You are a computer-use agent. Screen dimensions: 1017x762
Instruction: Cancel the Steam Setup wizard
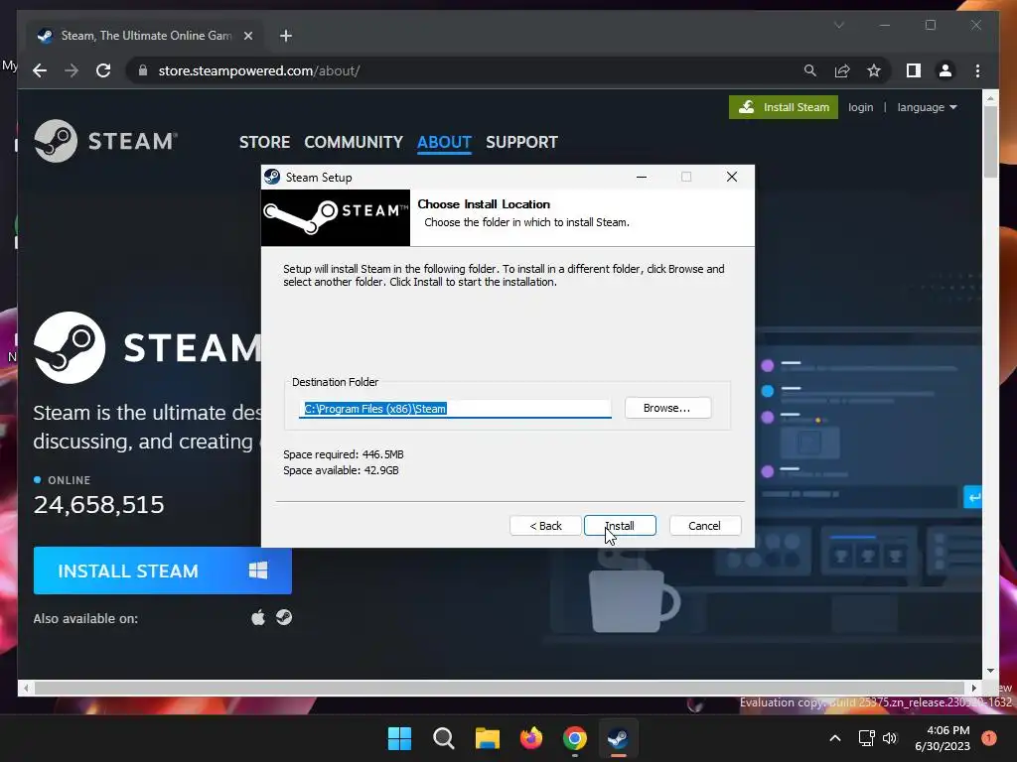tap(704, 526)
